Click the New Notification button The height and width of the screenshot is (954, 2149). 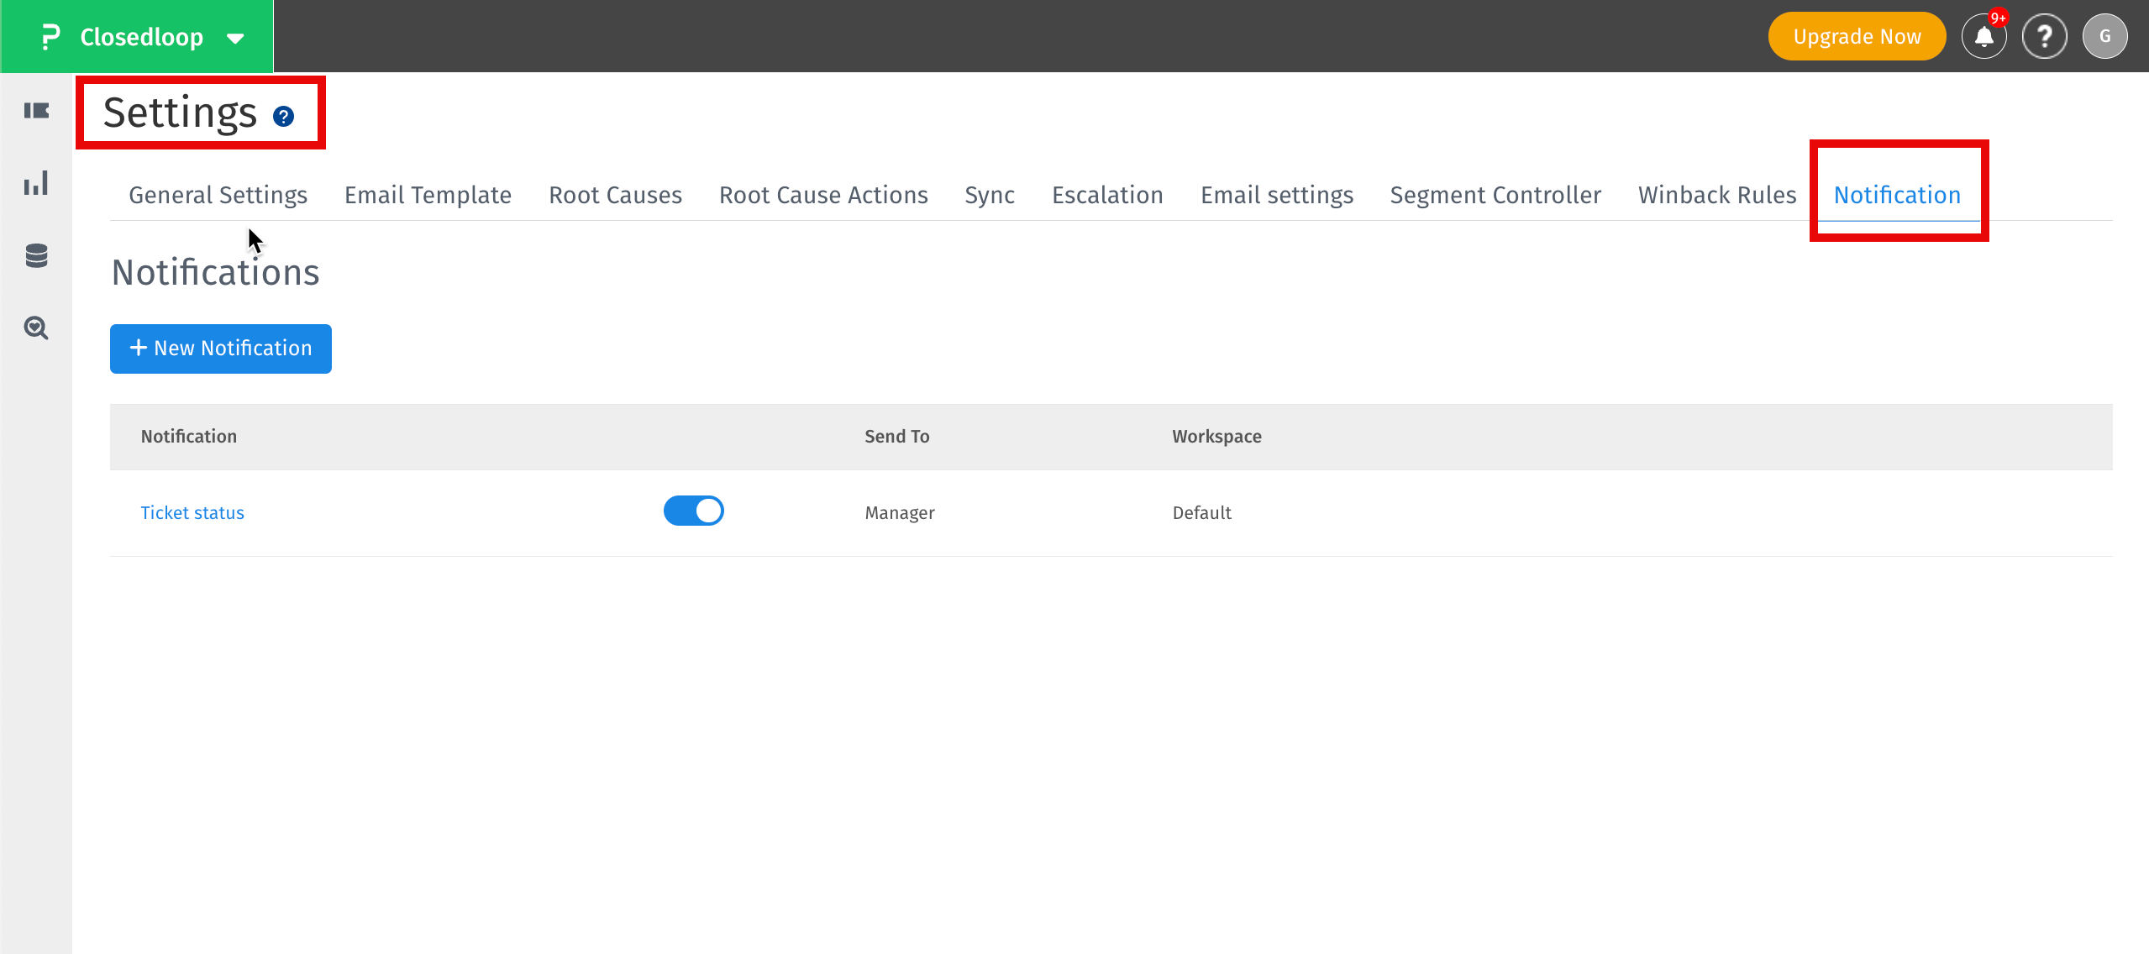click(220, 349)
